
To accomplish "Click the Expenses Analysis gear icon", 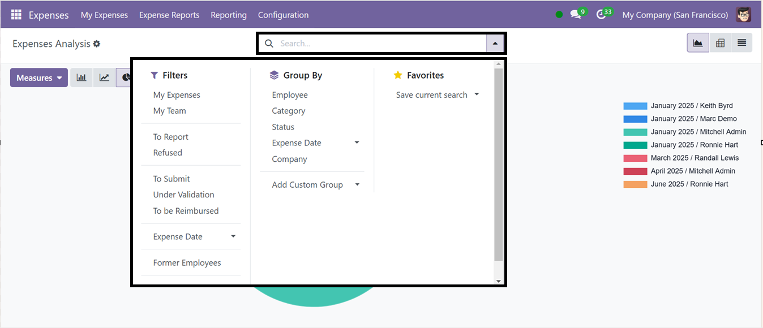I will click(97, 44).
